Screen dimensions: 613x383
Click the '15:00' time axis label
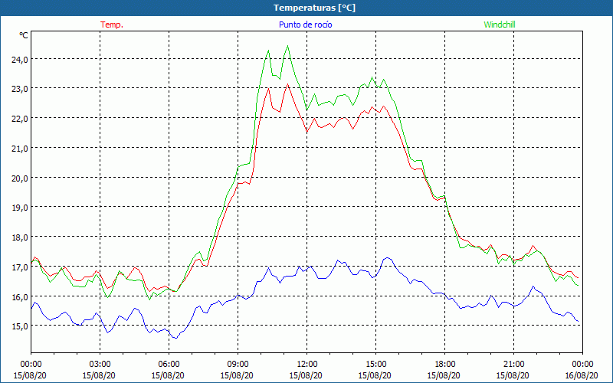coord(375,365)
